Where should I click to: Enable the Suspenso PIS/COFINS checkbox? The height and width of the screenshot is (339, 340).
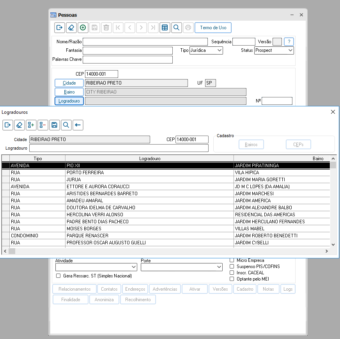232,267
